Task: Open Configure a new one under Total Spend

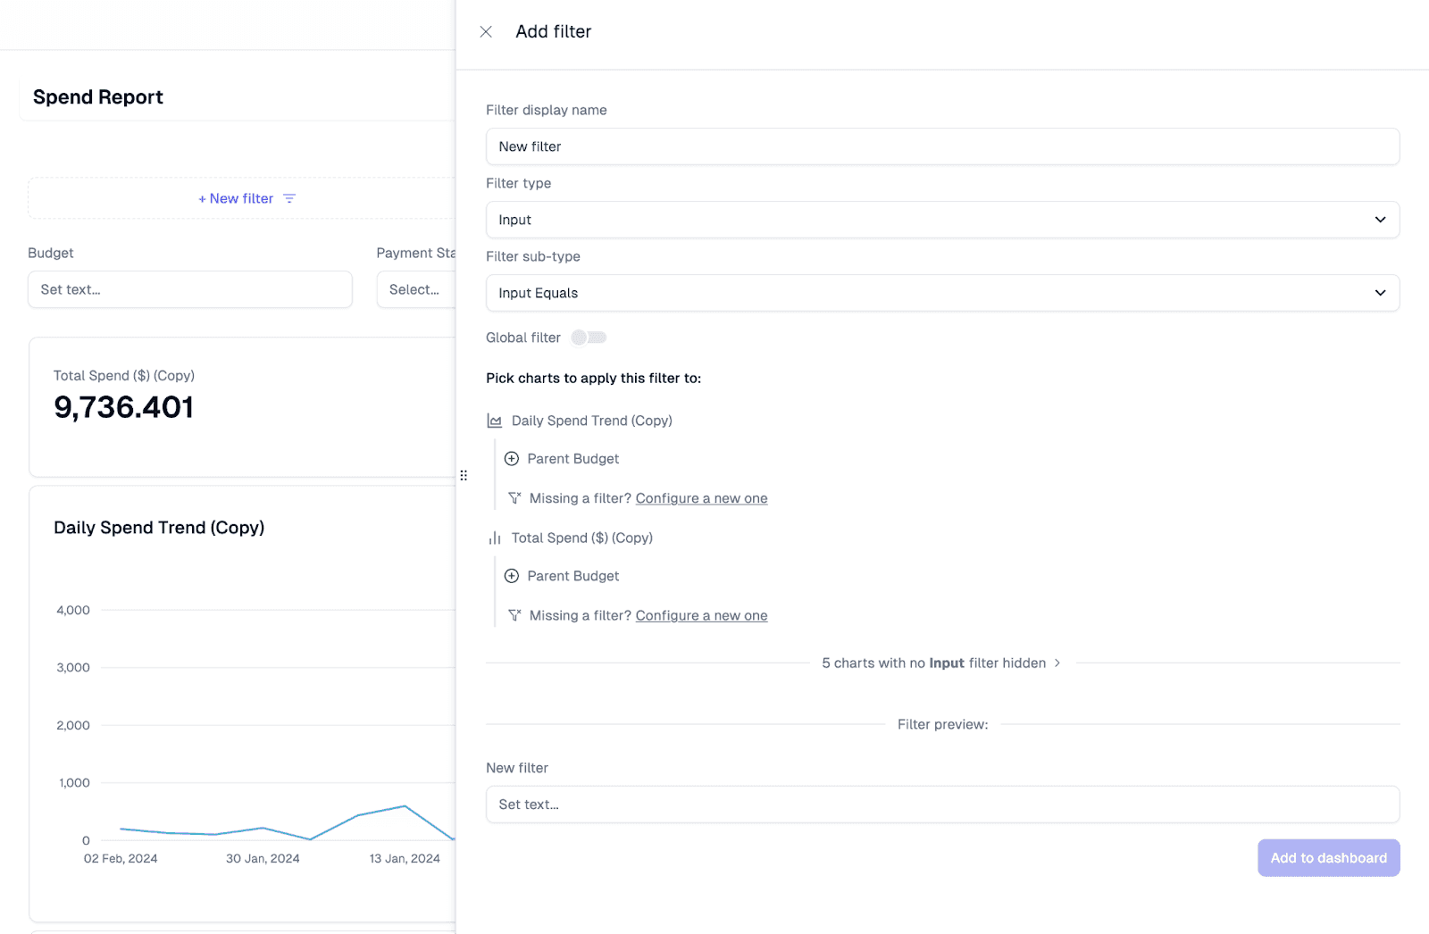Action: [x=701, y=614]
